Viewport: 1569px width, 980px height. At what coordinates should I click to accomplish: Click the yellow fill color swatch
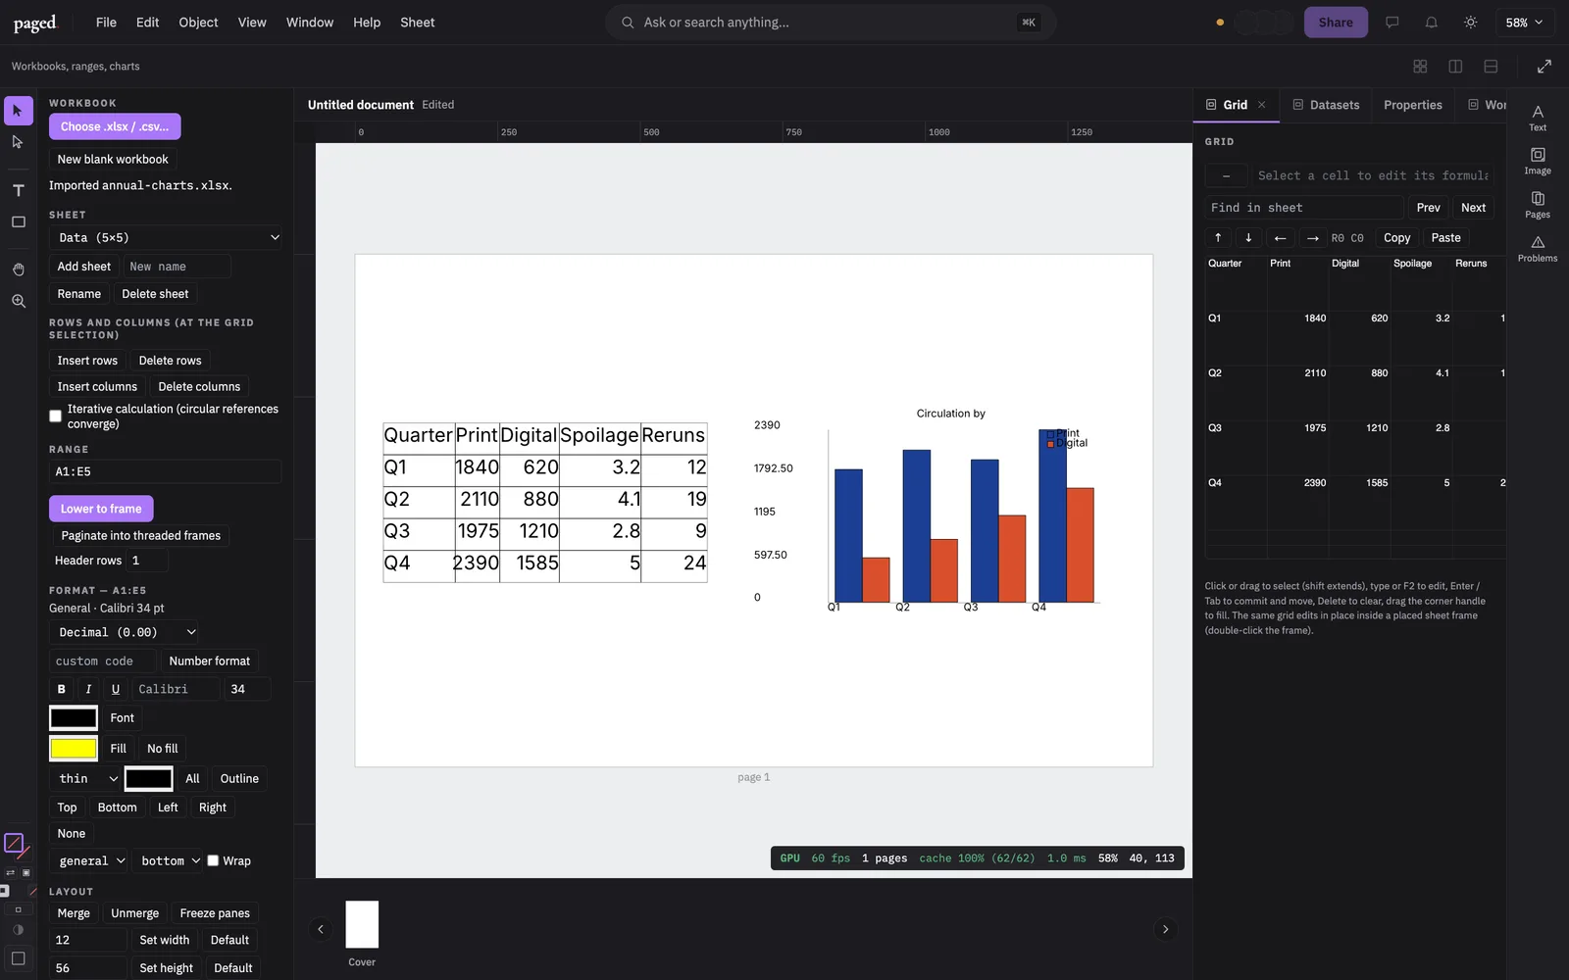pos(74,749)
